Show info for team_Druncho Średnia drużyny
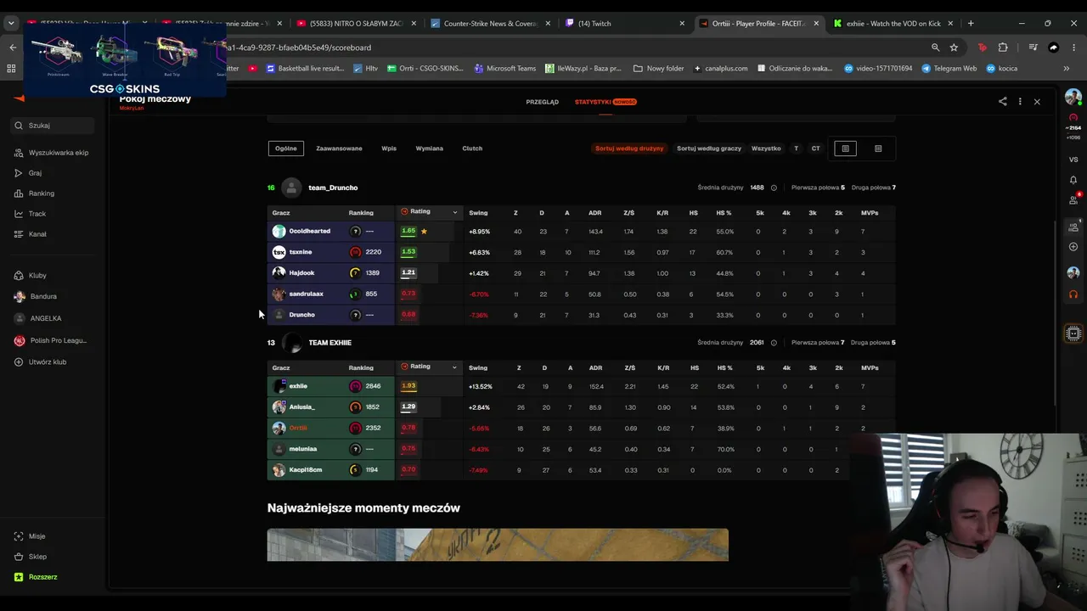This screenshot has width=1087, height=611. [774, 188]
